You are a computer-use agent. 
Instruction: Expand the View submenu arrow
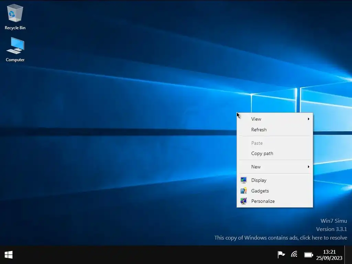pos(308,119)
